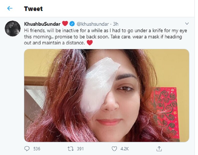Click the 3h tweet timestamp
This screenshot has width=198, height=155.
click(x=115, y=24)
